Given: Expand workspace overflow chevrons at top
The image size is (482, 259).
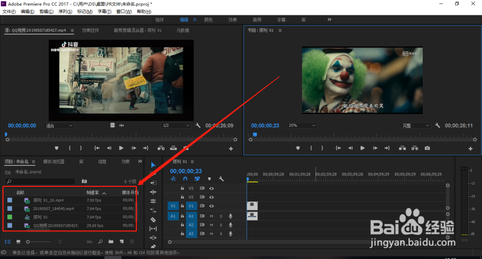Looking at the screenshot, I should click(x=330, y=19).
